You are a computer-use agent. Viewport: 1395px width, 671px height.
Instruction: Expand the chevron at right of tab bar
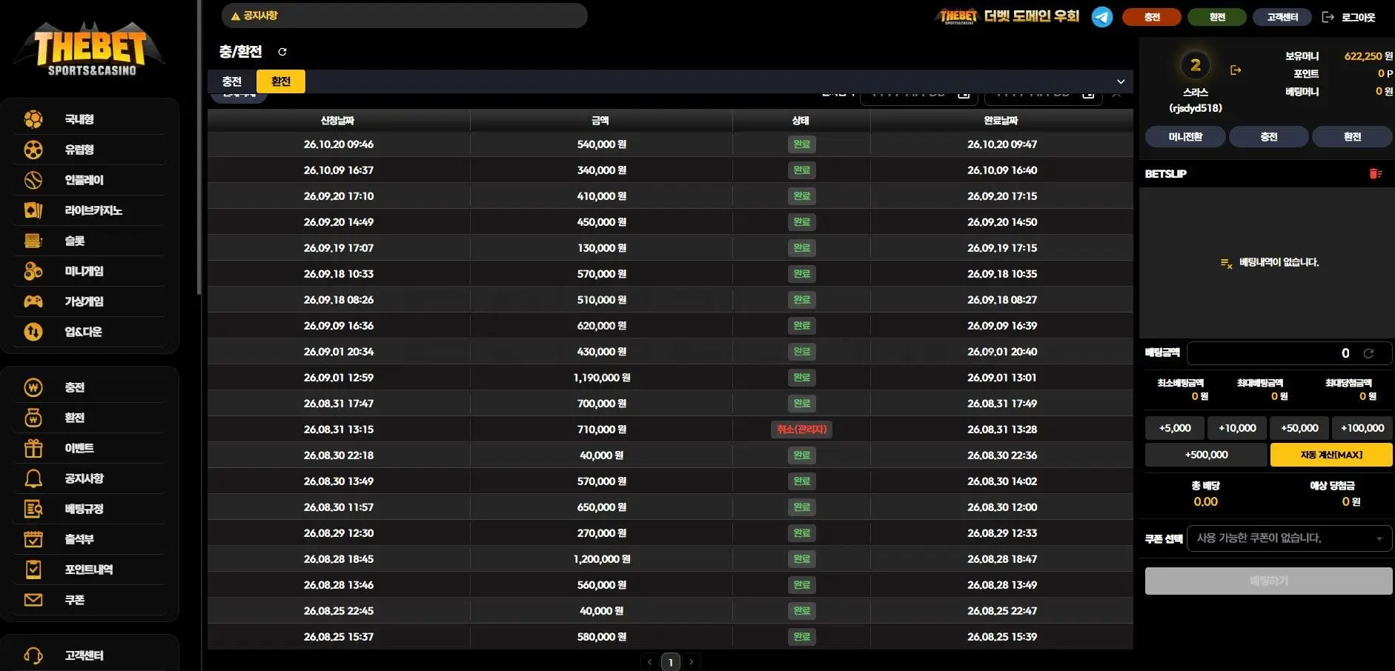point(1121,81)
